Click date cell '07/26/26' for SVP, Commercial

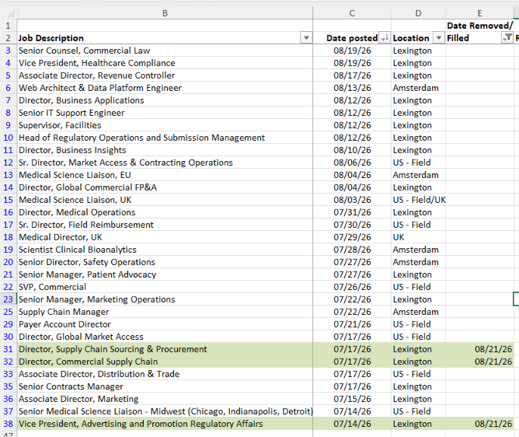[x=352, y=287]
